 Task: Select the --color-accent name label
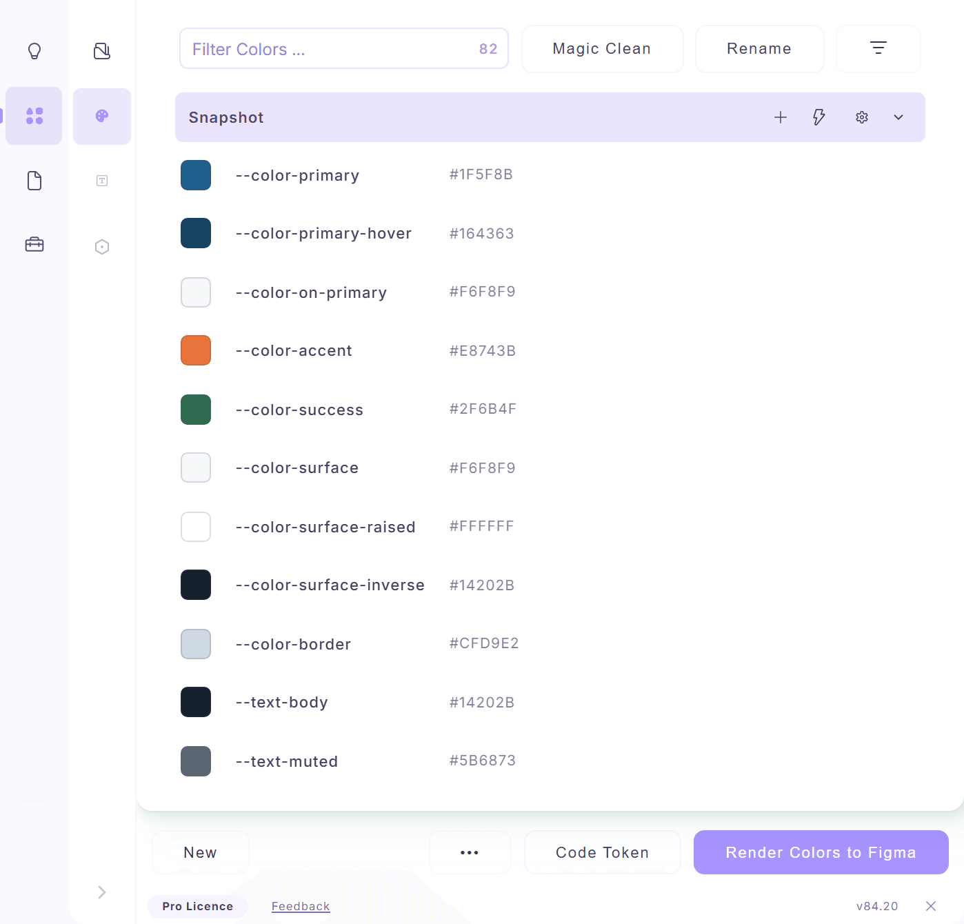coord(294,350)
